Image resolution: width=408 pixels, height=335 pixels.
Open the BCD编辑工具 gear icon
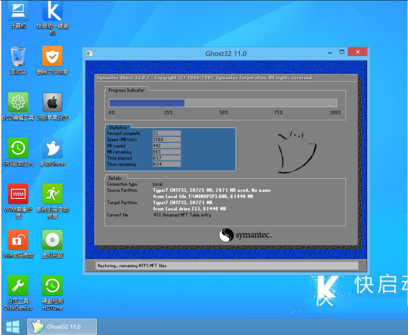tap(18, 102)
